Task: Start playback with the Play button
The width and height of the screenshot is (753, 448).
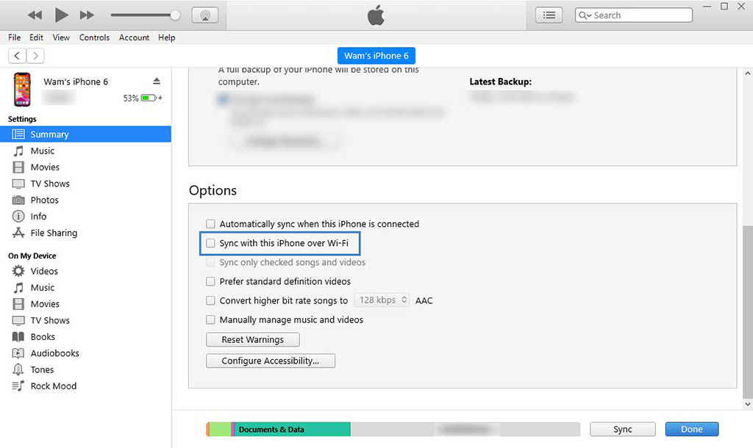Action: (61, 15)
